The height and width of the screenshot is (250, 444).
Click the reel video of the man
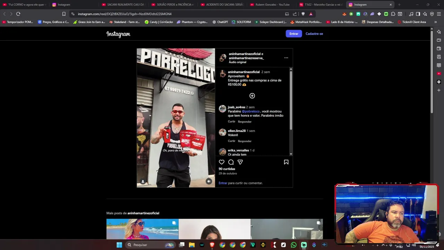[176, 118]
